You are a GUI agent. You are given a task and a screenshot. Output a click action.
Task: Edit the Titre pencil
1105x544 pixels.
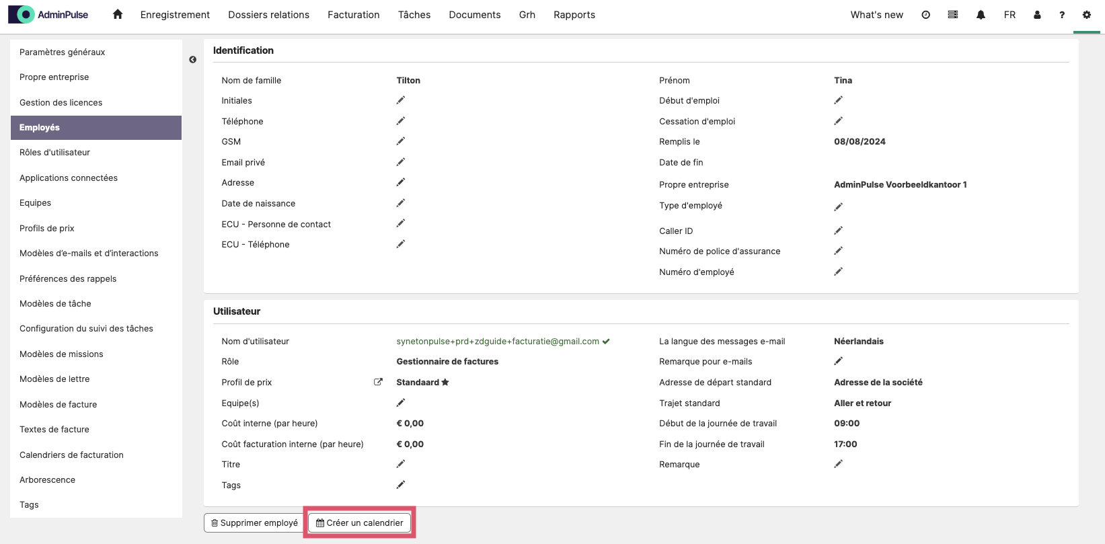point(401,464)
